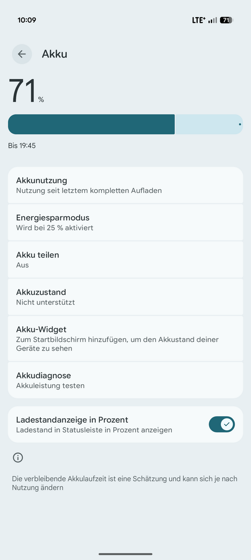Viewport: 251px width, 560px height.
Task: Tap the remaining battery estimate disclaimer text
Action: pos(125,483)
